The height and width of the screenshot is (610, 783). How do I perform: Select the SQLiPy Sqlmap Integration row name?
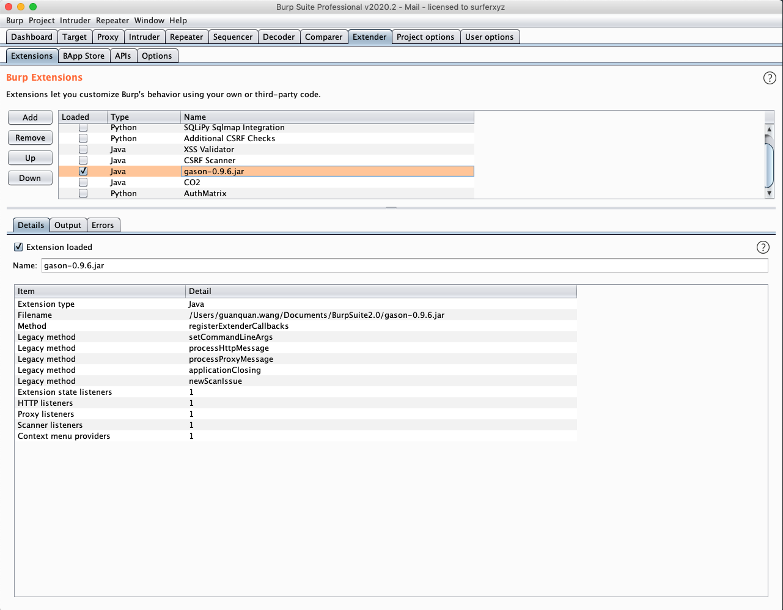[234, 128]
